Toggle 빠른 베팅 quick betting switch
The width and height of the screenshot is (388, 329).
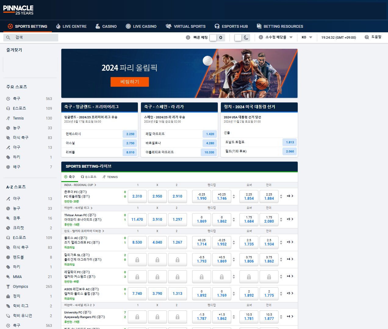click(217, 38)
